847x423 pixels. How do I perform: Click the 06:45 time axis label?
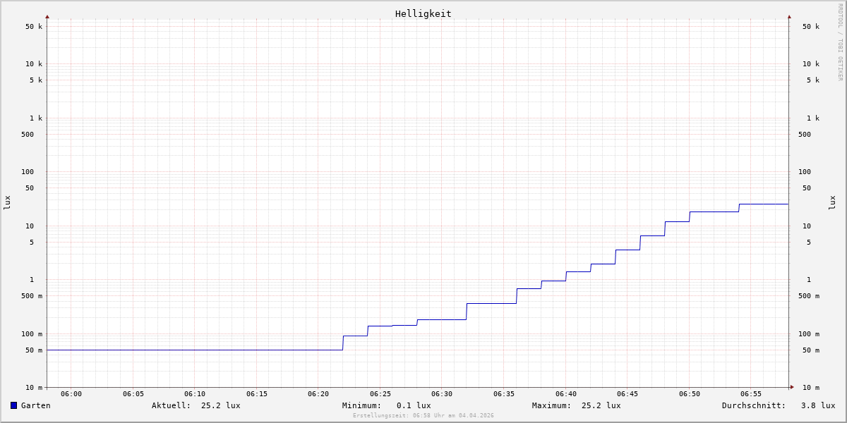(627, 394)
